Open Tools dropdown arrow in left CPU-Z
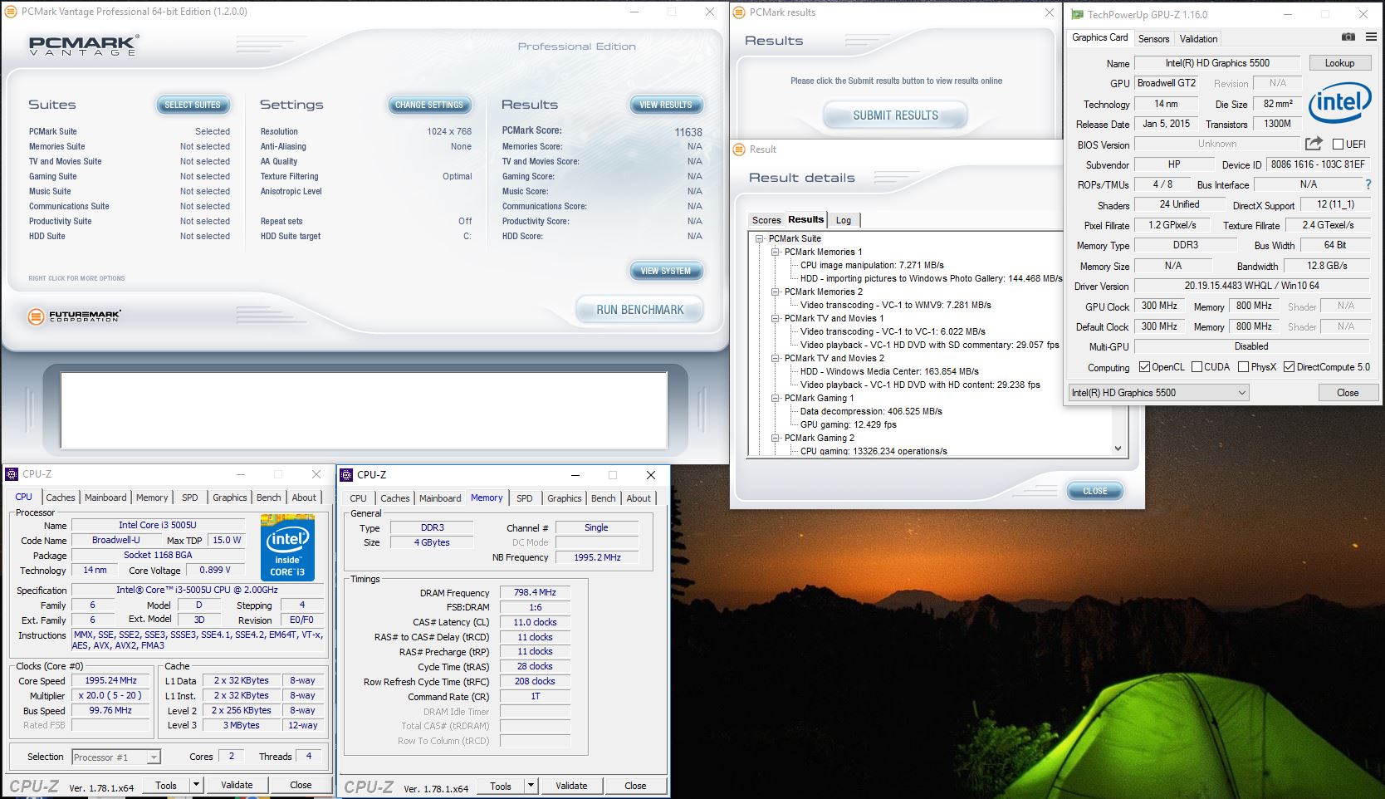The height and width of the screenshot is (799, 1385). [196, 784]
